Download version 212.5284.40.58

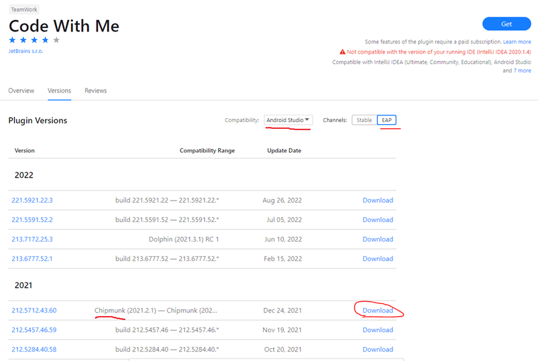[x=378, y=349]
